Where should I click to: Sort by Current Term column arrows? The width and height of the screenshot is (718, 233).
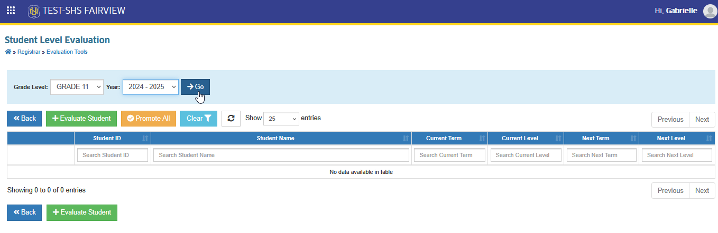pos(482,139)
